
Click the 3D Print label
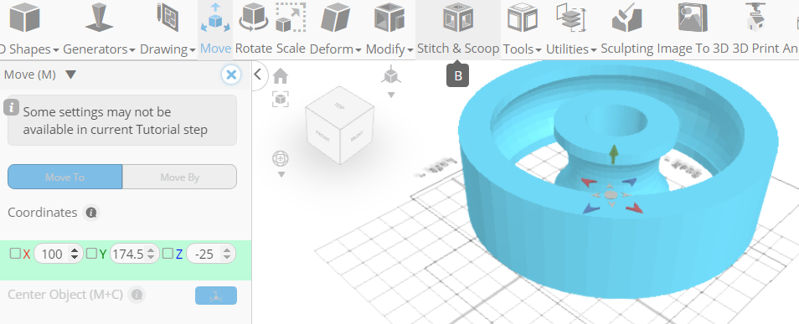(756, 49)
